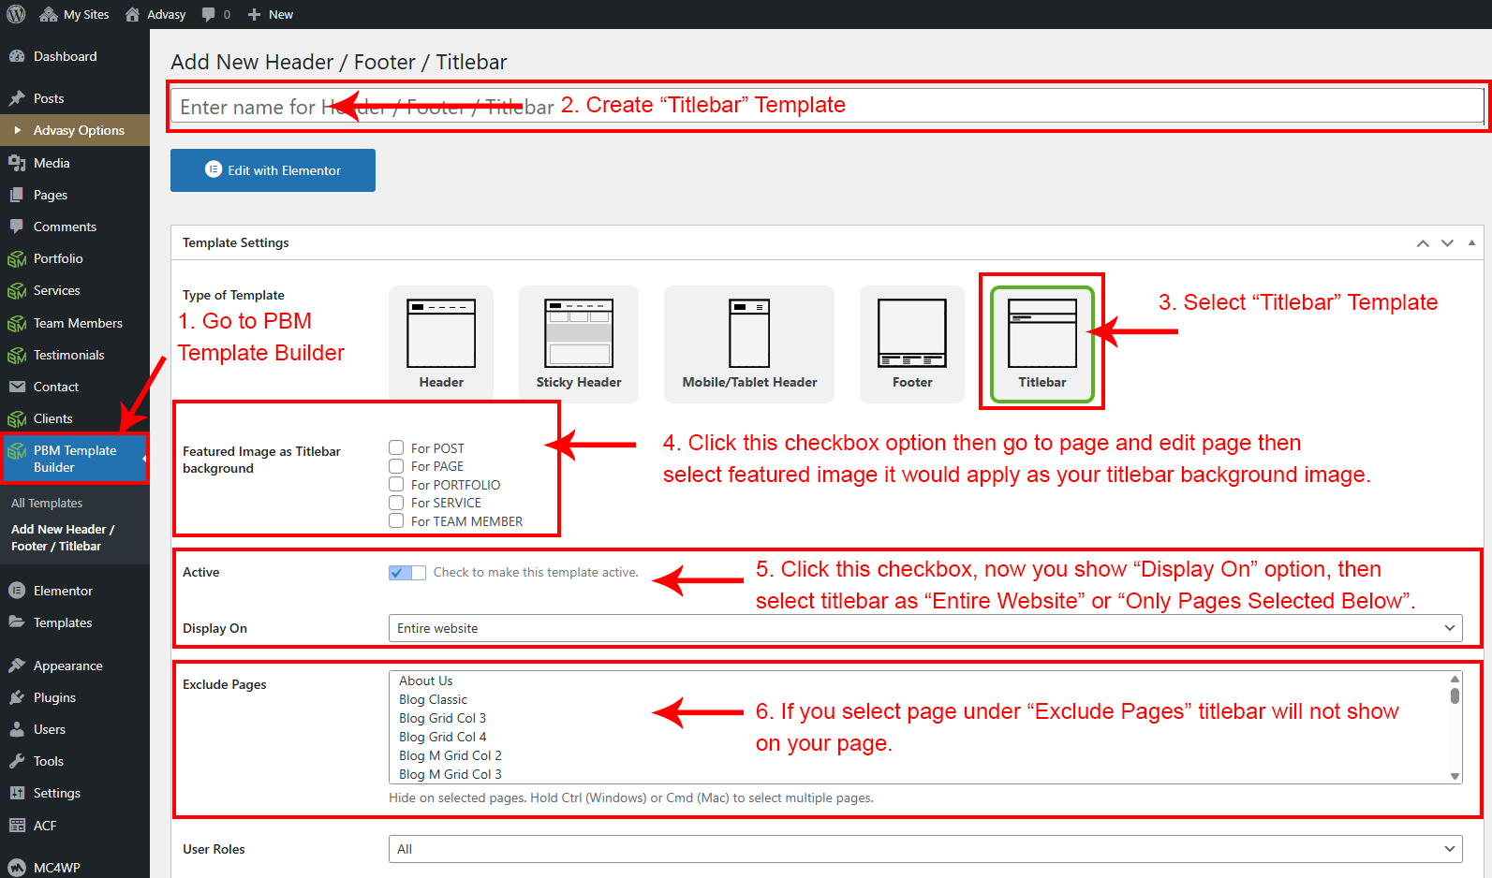Open the All Templates submenu link
Image resolution: width=1492 pixels, height=878 pixels.
[x=47, y=503]
